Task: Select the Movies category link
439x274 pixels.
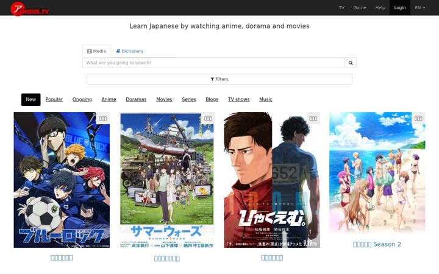Action: [x=164, y=99]
